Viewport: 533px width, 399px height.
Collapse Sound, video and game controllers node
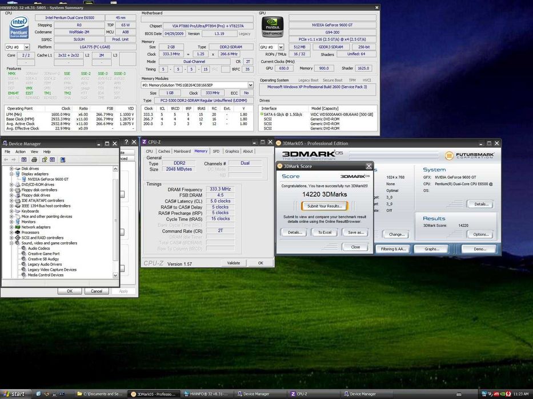[11, 243]
